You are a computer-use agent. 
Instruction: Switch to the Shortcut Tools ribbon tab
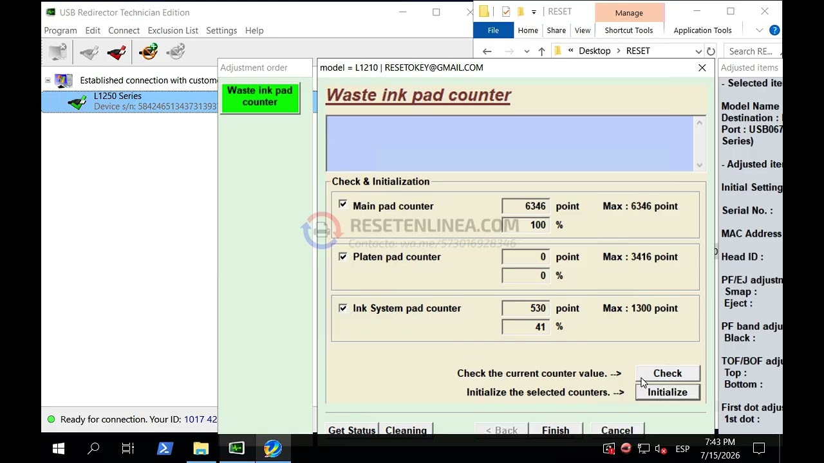[x=629, y=30]
